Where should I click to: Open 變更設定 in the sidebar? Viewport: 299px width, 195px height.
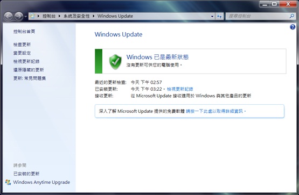22,53
